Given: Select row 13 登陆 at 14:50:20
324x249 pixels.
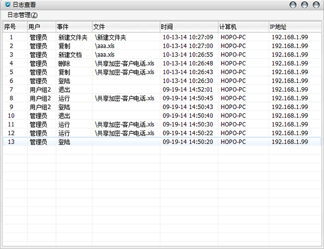Looking at the screenshot, I should pyautogui.click(x=162, y=142).
